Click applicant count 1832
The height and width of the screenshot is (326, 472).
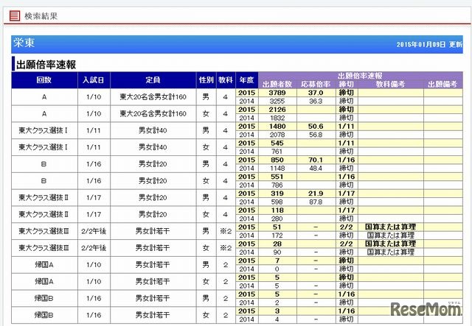pyautogui.click(x=277, y=118)
